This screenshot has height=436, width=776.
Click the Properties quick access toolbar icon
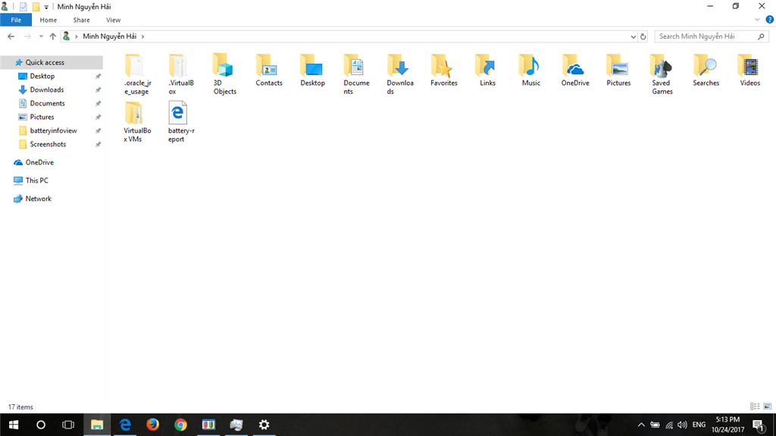pyautogui.click(x=23, y=7)
